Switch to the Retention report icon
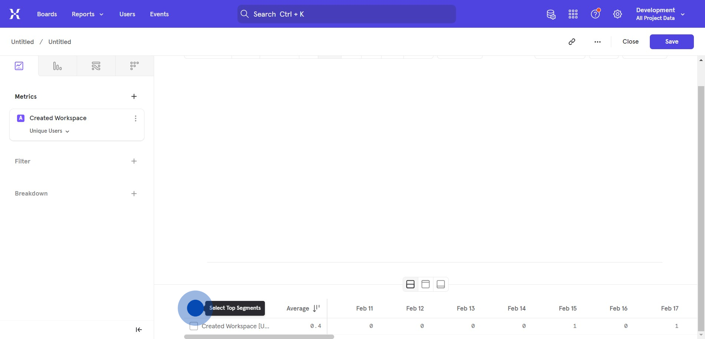The width and height of the screenshot is (705, 339). coord(134,66)
